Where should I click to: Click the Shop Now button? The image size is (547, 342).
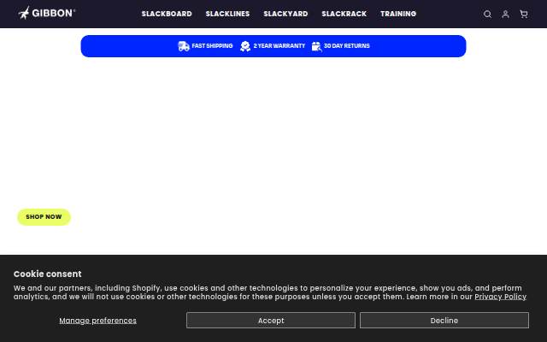[44, 216]
